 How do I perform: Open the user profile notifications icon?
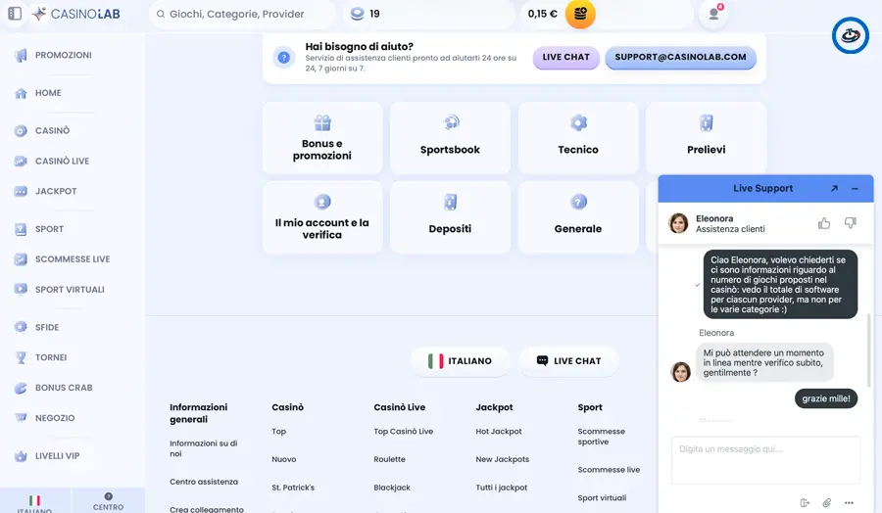click(713, 14)
